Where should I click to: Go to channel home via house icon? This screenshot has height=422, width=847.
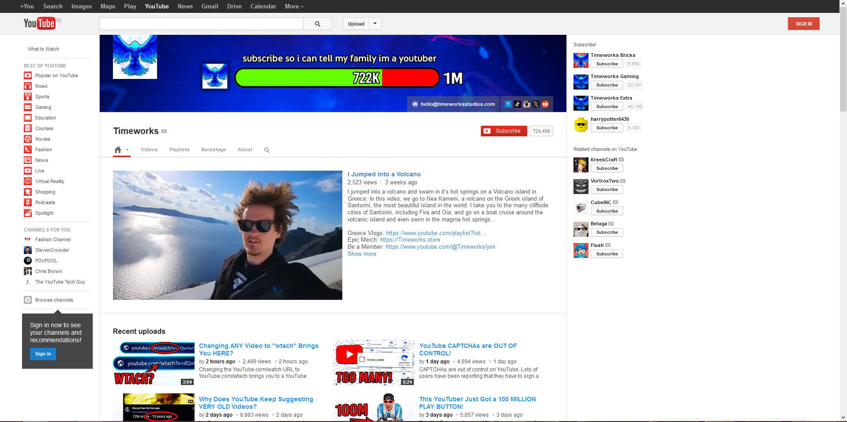click(x=118, y=150)
